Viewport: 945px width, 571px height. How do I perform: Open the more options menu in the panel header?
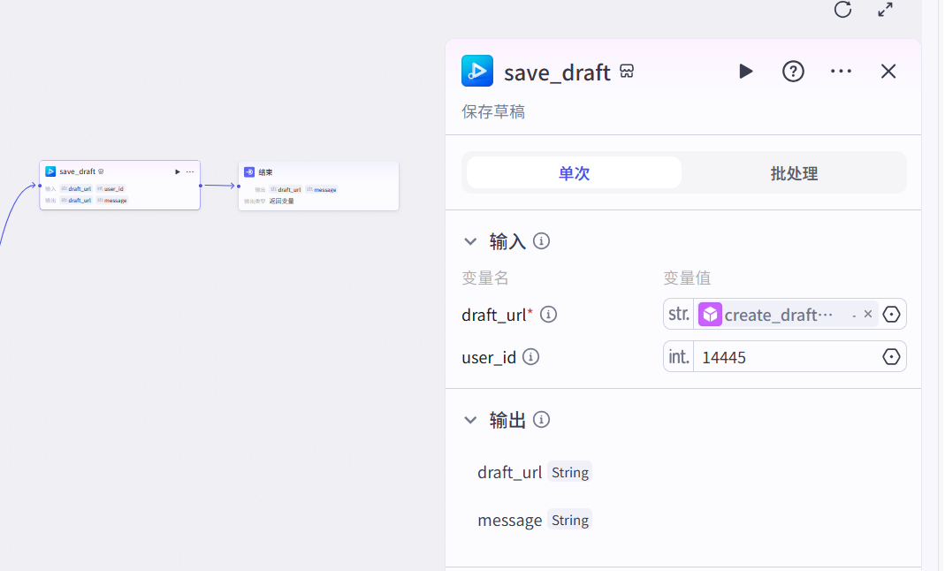click(840, 72)
